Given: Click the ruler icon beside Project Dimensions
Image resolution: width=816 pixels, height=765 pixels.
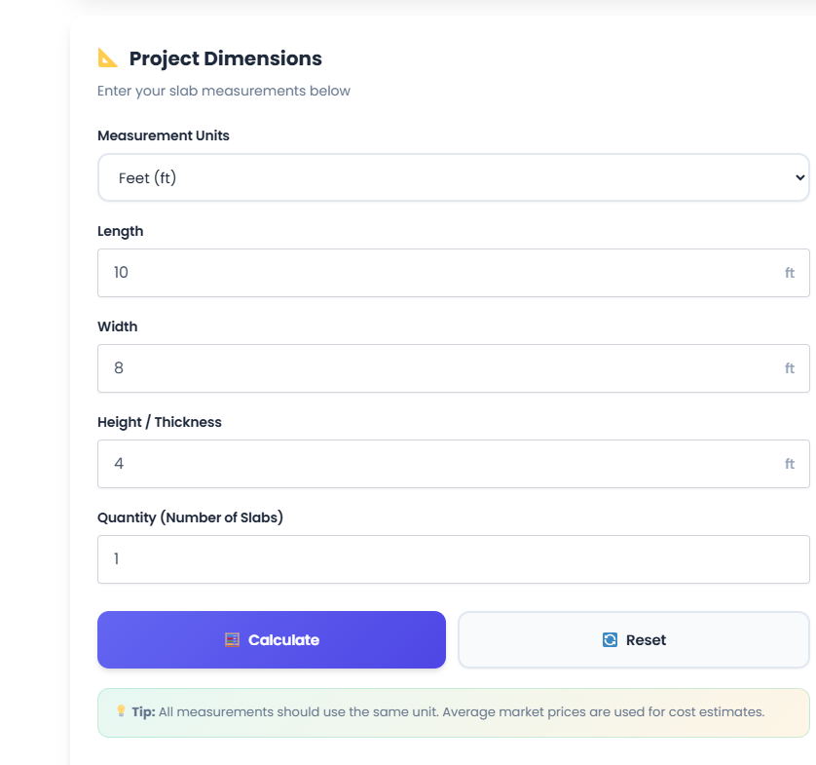Looking at the screenshot, I should (x=108, y=58).
